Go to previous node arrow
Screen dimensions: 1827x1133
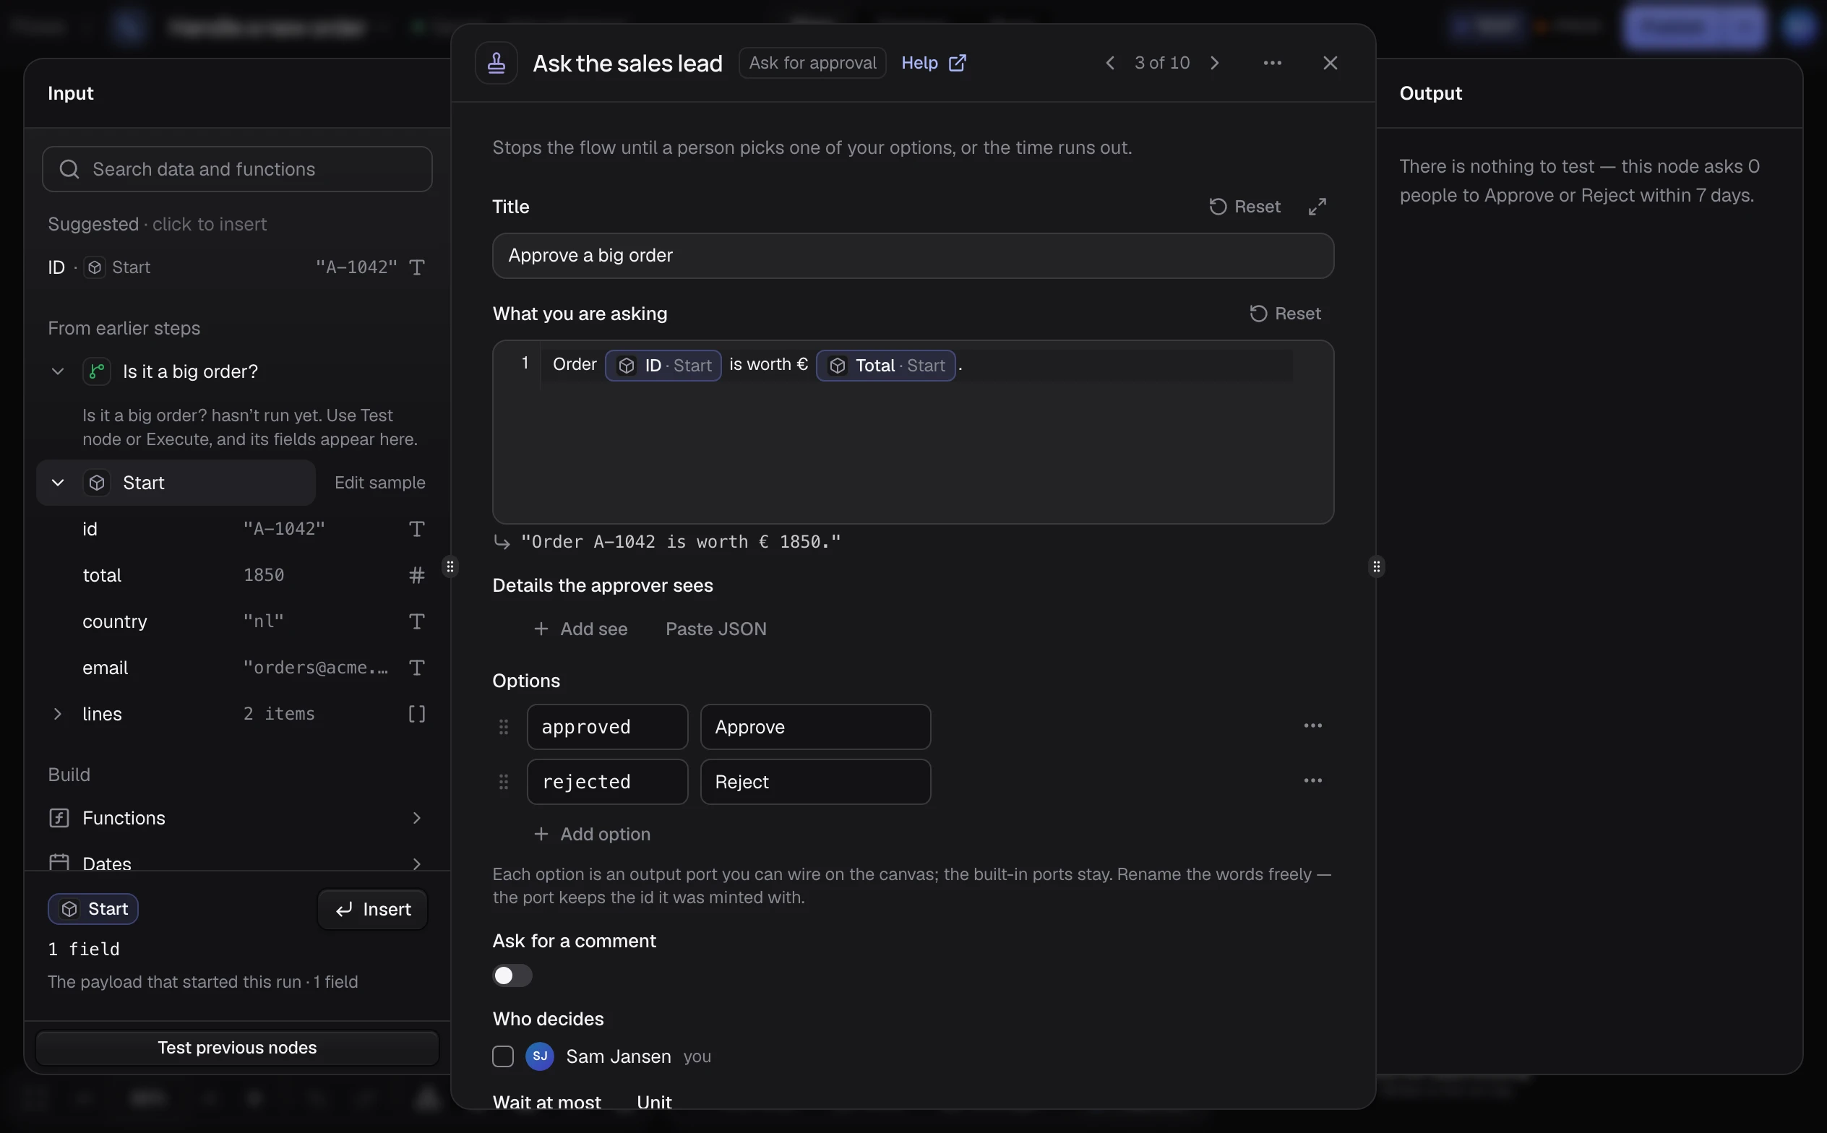(1110, 63)
